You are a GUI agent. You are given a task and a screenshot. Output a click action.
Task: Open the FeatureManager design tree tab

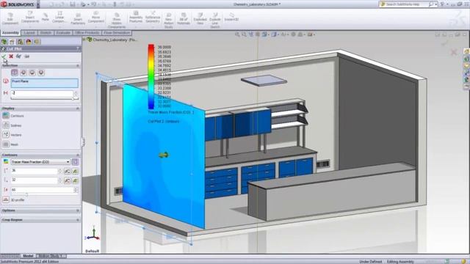(4, 42)
